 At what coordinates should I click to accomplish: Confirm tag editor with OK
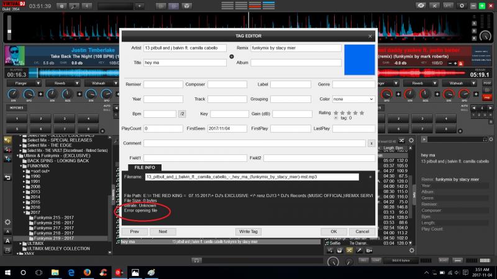coord(334,231)
